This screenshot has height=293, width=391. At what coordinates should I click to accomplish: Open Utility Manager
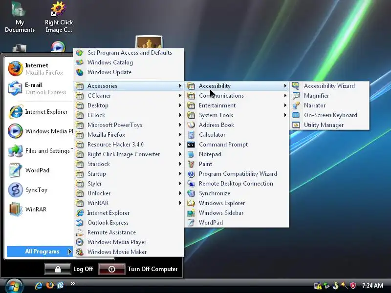coord(329,125)
